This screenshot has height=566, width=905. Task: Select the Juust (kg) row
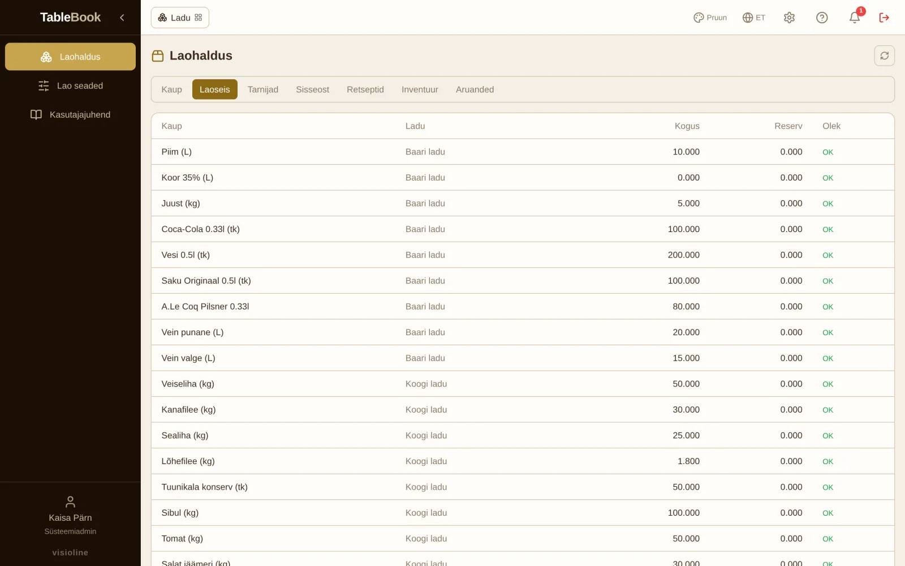[x=523, y=203]
